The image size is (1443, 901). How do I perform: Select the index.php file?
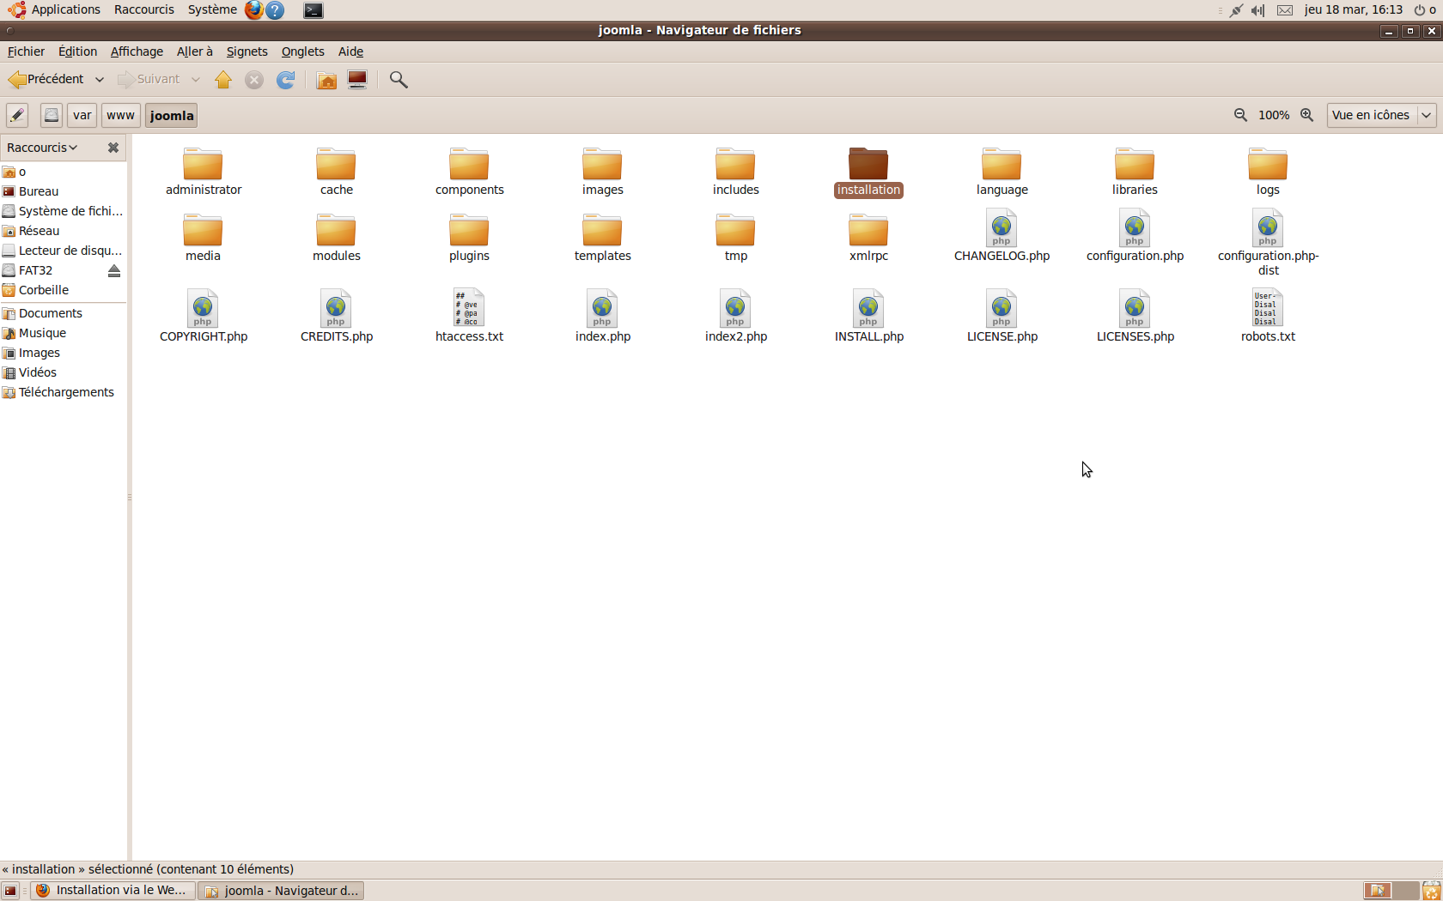(x=602, y=316)
